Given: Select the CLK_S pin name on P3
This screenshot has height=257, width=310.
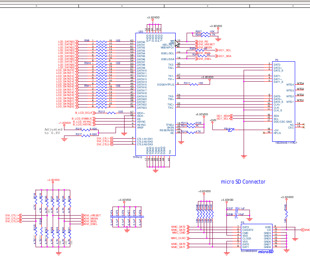Looking at the screenshot, I should [x=278, y=111].
